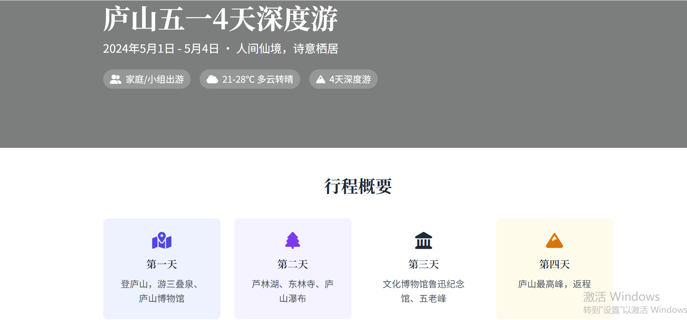This screenshot has height=320, width=687.
Task: Open the 第三天 itinerary card
Action: pos(424,268)
